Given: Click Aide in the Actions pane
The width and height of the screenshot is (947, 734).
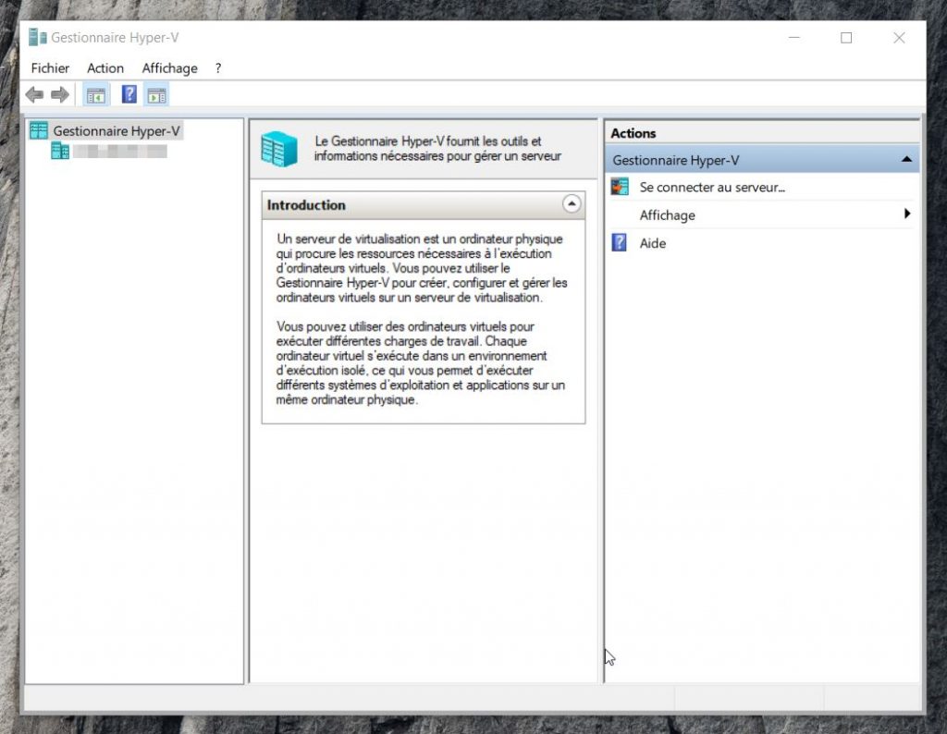Looking at the screenshot, I should (652, 243).
